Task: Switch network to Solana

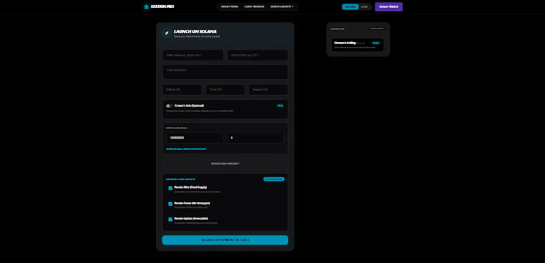Action: click(350, 7)
